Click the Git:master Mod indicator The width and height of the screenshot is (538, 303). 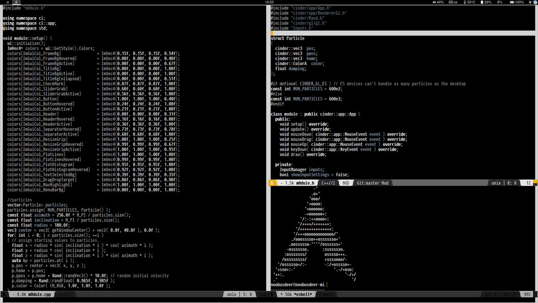click(x=373, y=183)
